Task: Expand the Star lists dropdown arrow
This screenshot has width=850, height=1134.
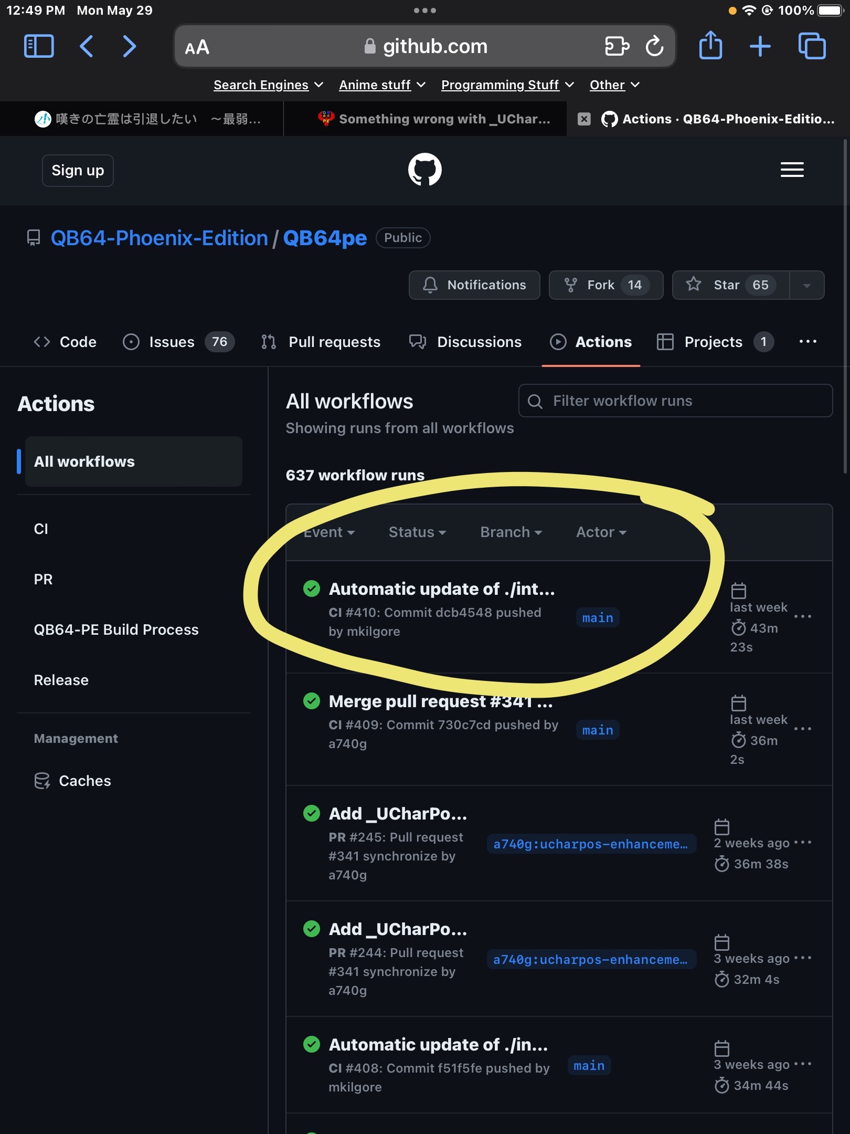Action: click(806, 285)
